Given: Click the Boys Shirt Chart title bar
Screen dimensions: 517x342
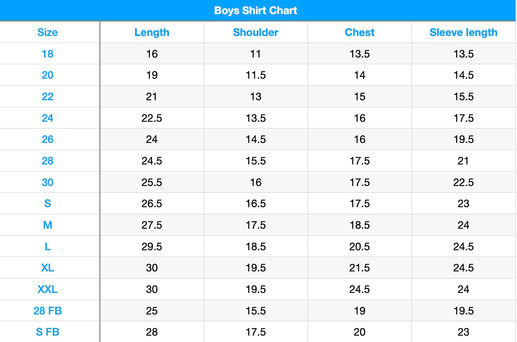Looking at the screenshot, I should (x=256, y=11).
